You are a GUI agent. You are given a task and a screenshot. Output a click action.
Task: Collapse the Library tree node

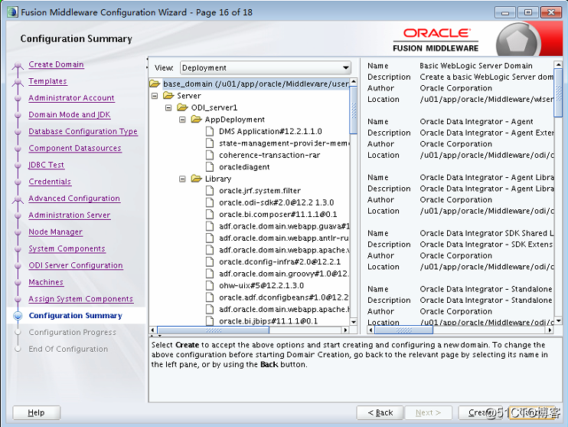(x=182, y=179)
